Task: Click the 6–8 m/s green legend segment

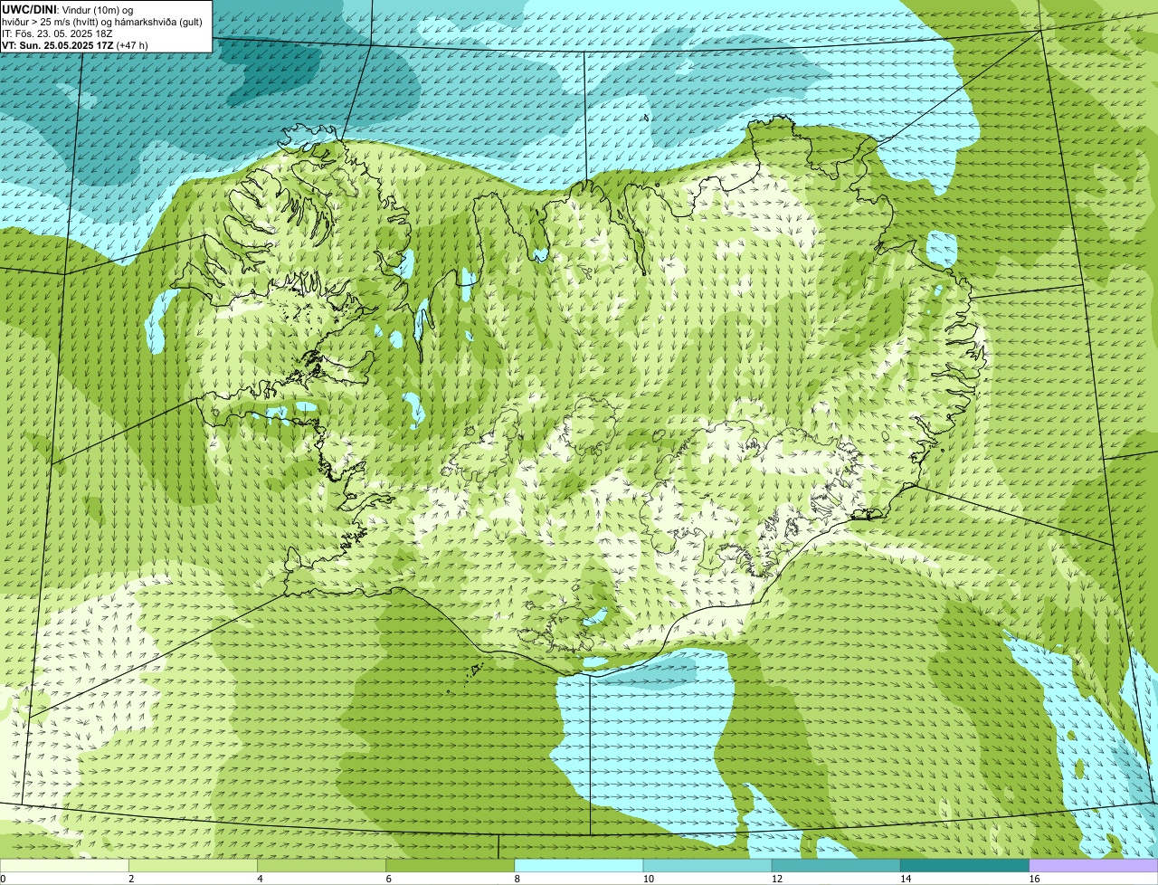Action: tap(451, 866)
